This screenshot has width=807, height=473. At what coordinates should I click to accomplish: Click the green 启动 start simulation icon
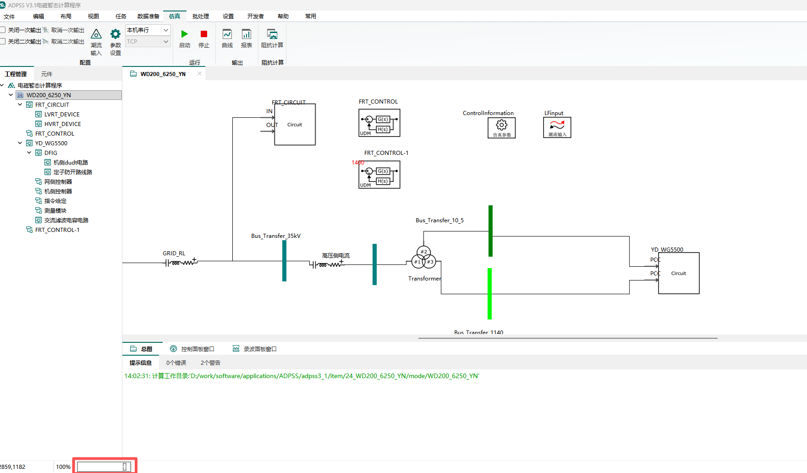pos(184,34)
